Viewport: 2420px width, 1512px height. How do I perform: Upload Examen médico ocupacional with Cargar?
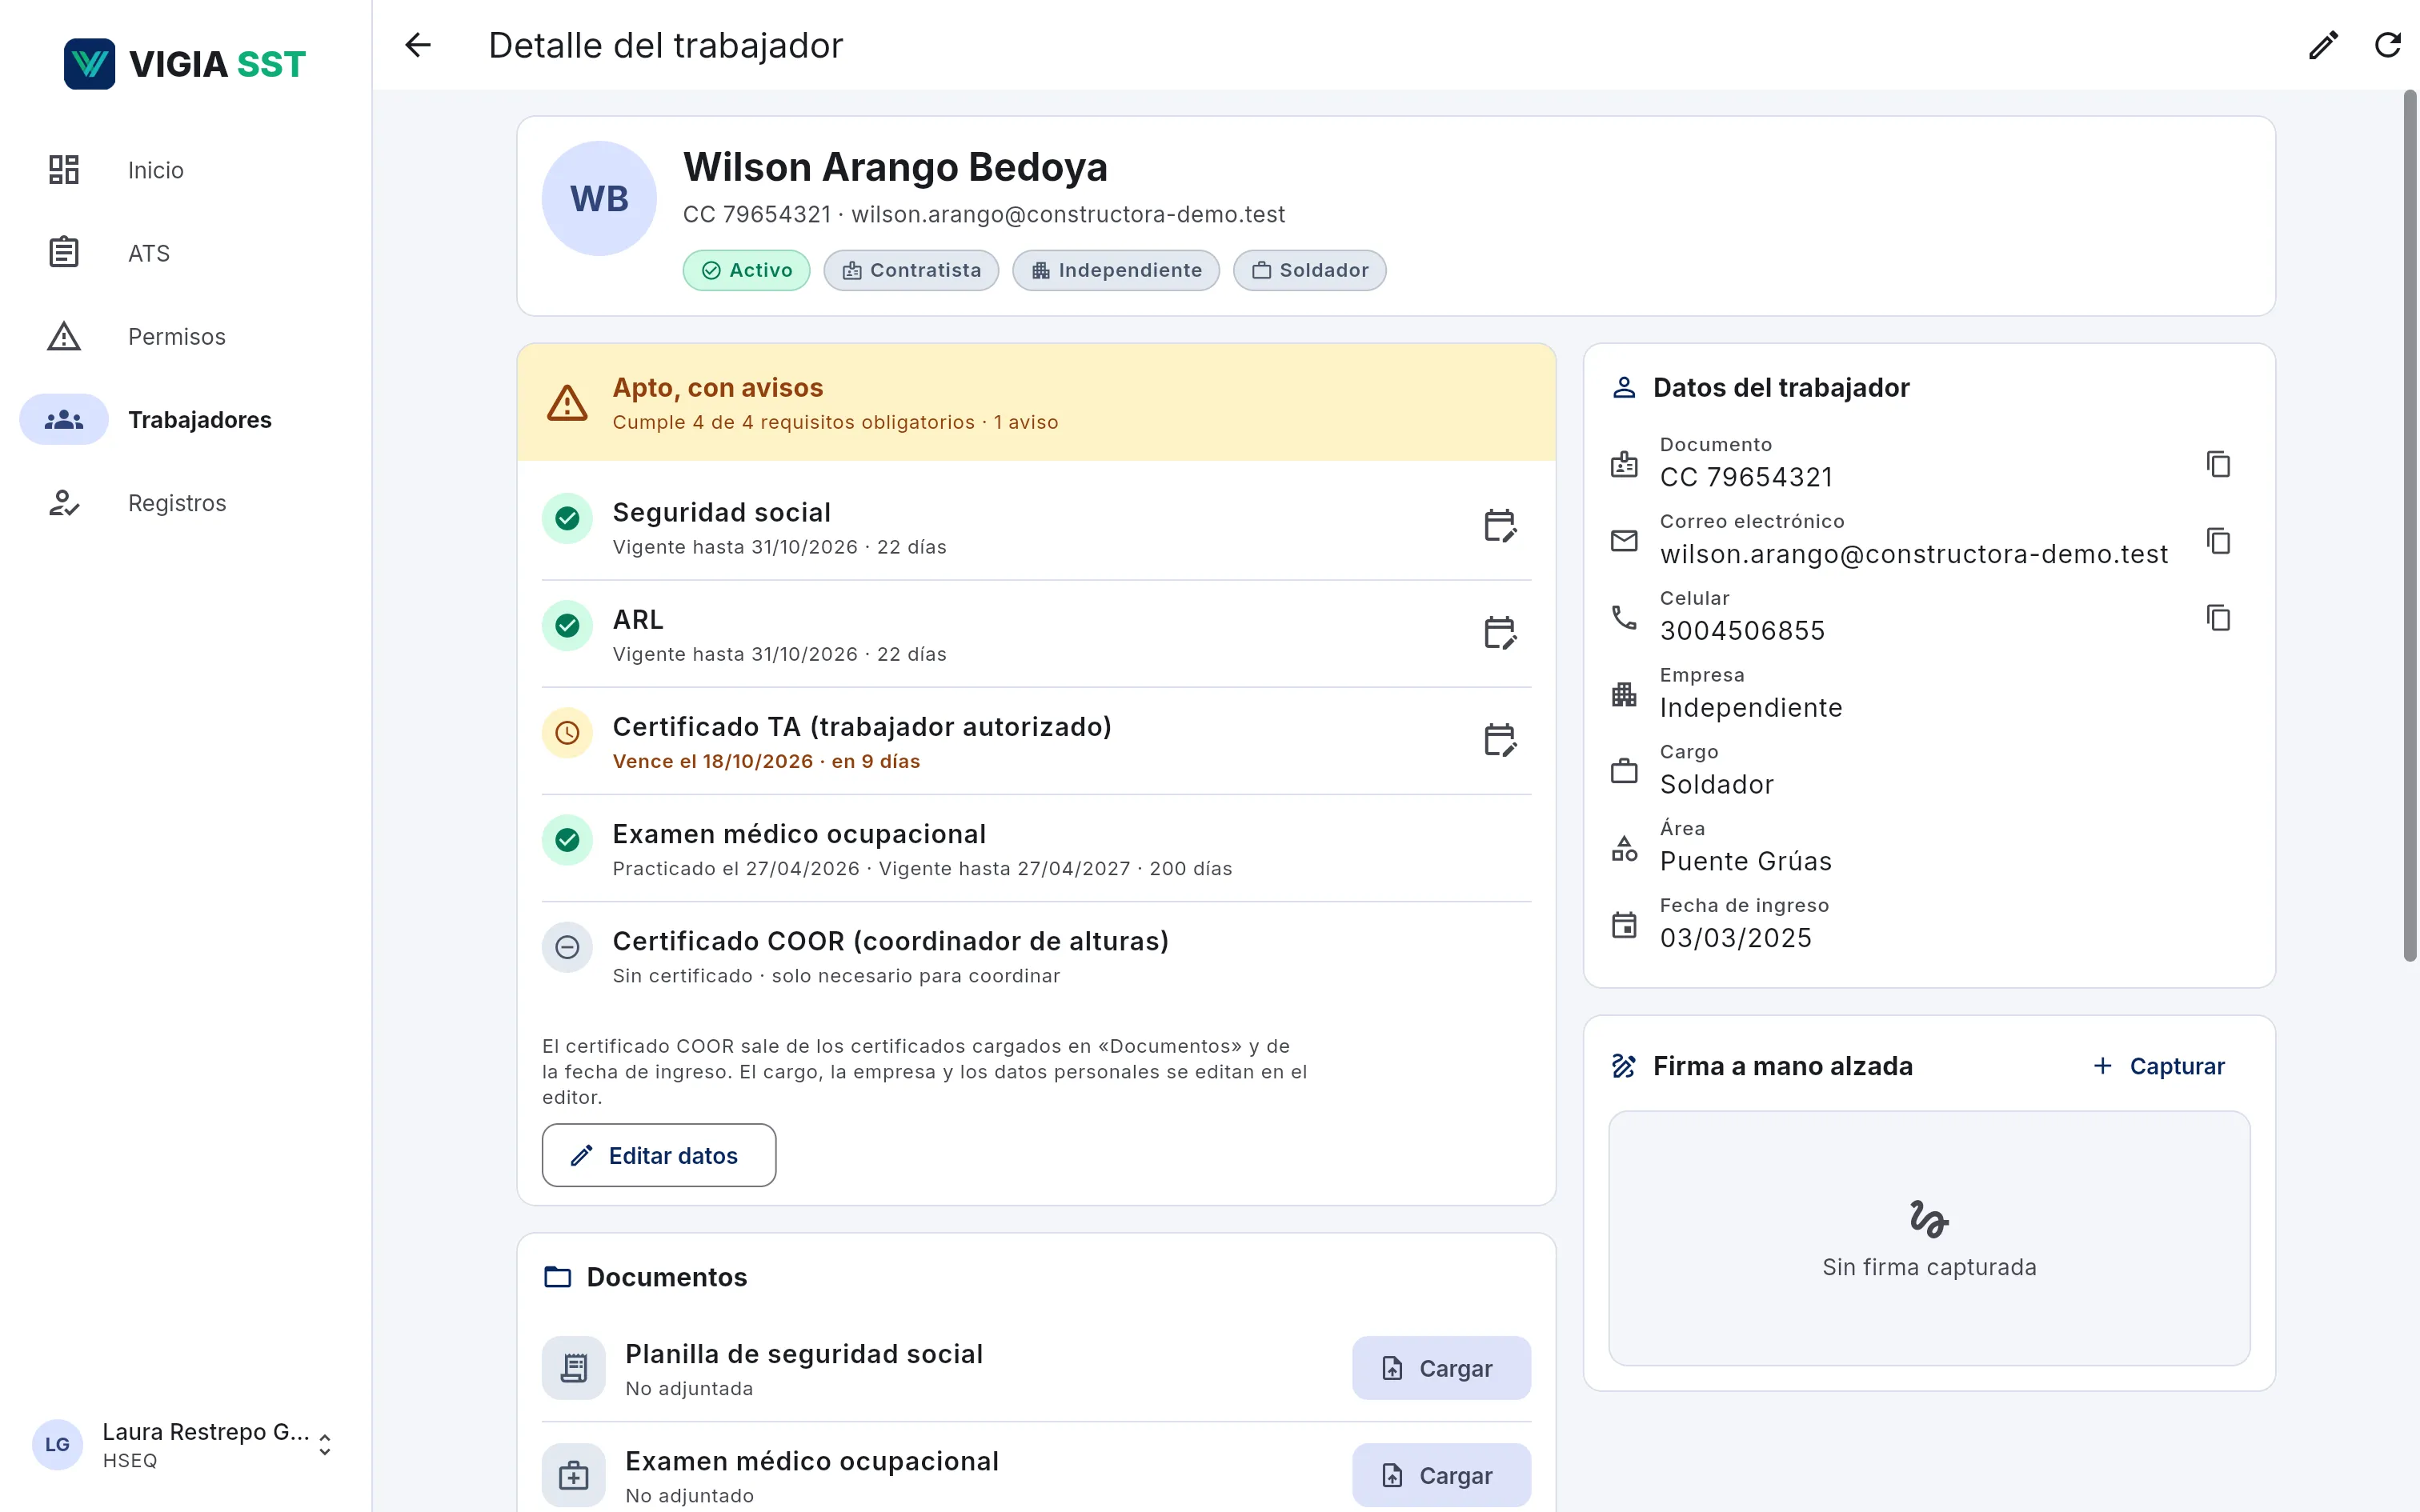click(1441, 1475)
